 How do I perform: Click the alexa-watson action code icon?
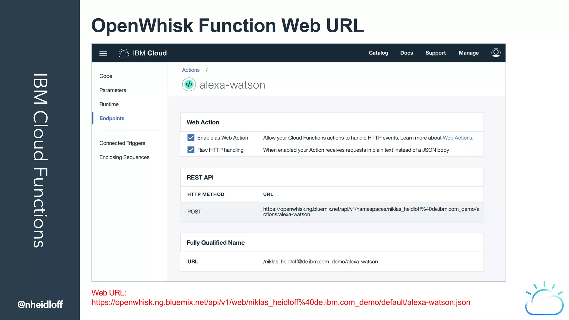point(189,84)
